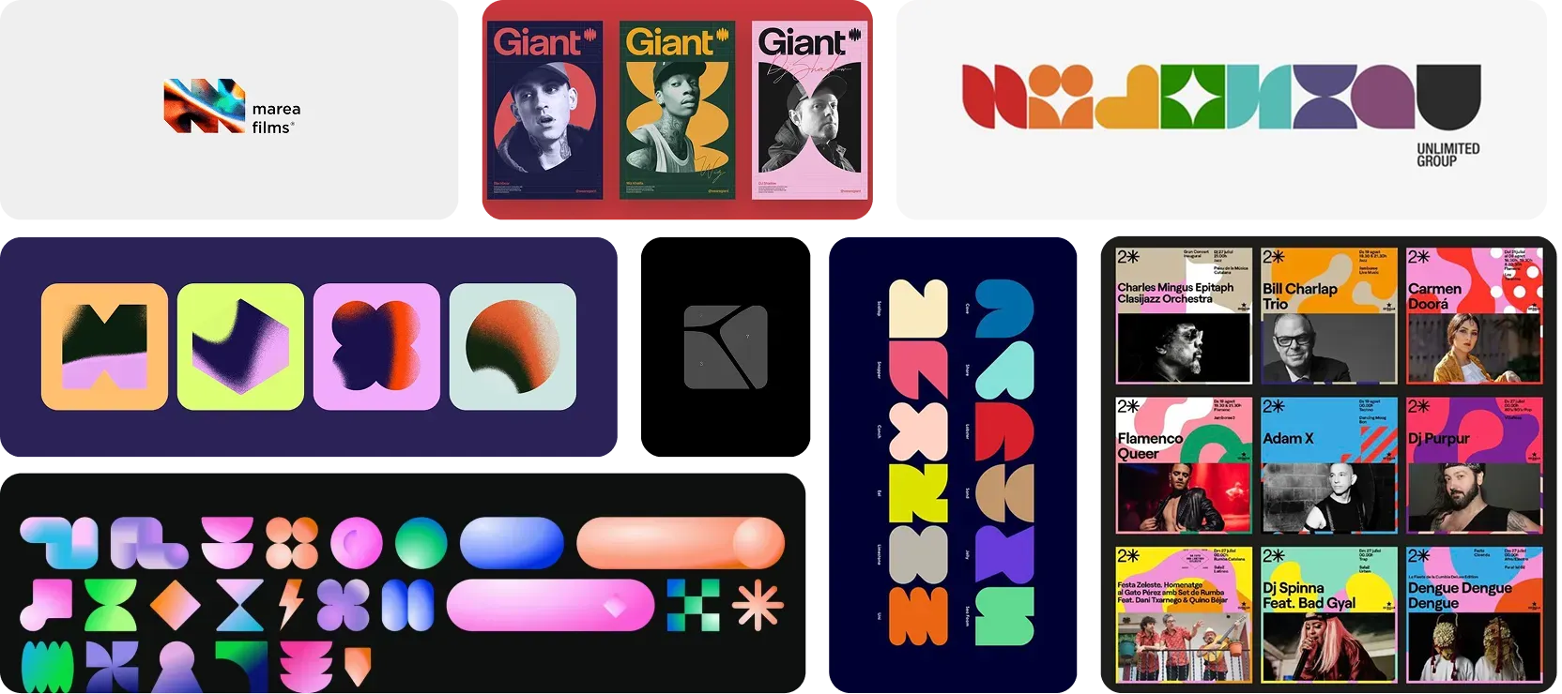Open the Charles Mingus Epitaph poster
This screenshot has height=694, width=1562.
pos(1184,316)
